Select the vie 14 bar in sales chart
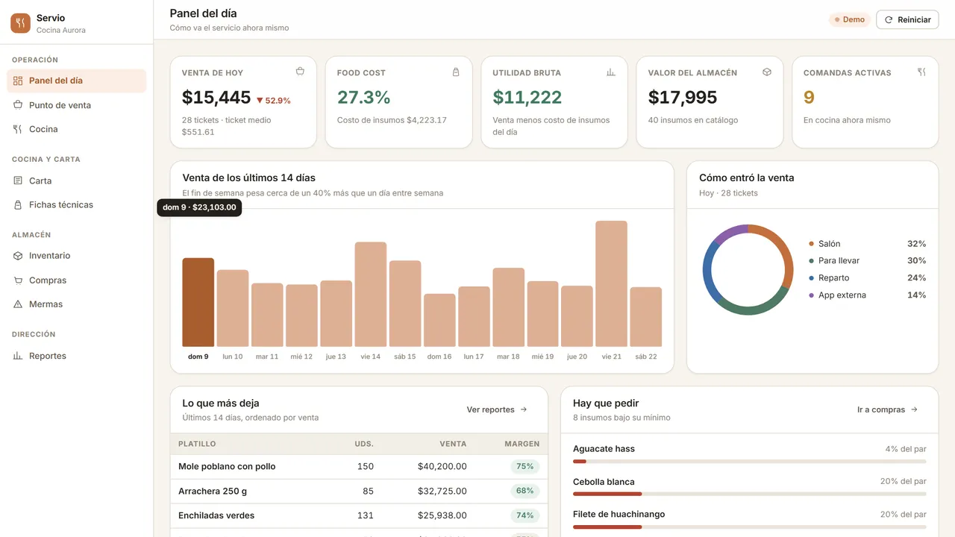The image size is (955, 537). point(371,295)
